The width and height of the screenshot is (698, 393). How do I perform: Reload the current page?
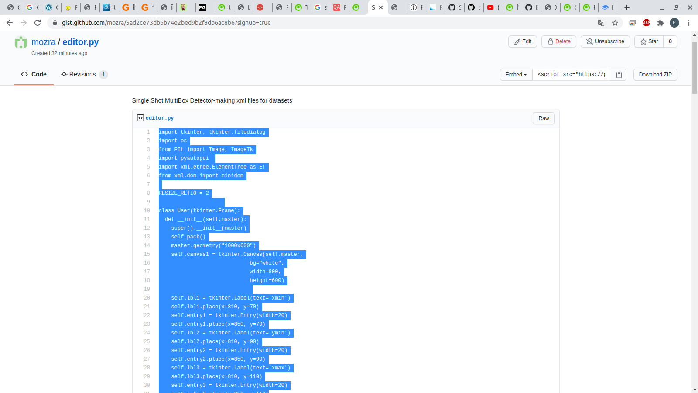click(x=38, y=23)
